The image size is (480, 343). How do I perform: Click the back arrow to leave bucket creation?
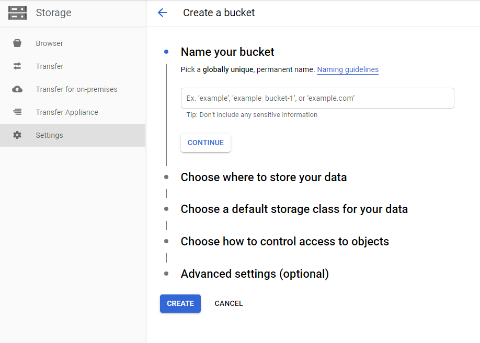(163, 13)
